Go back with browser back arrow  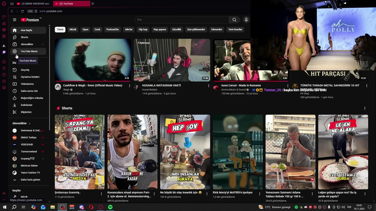12,11
